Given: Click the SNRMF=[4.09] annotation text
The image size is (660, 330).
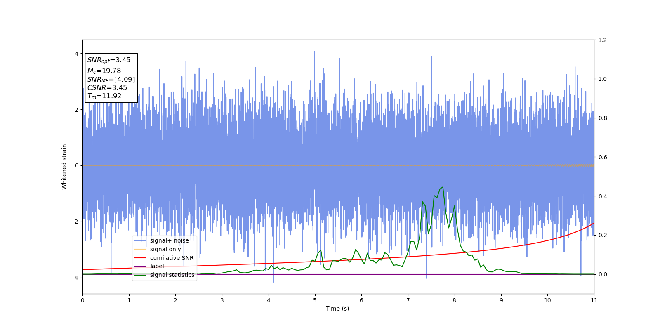Looking at the screenshot, I should (x=111, y=80).
